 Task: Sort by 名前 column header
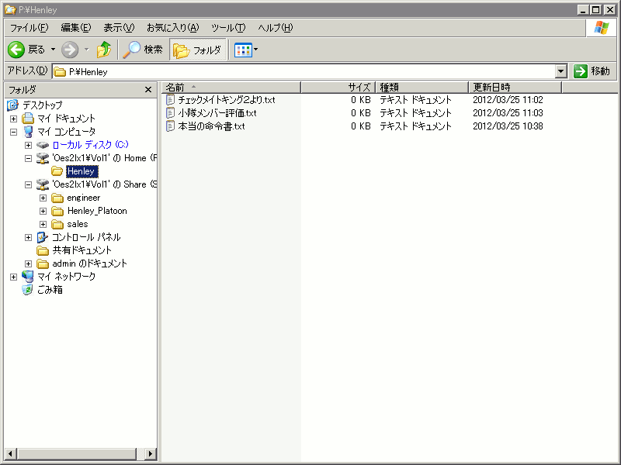coord(231,87)
